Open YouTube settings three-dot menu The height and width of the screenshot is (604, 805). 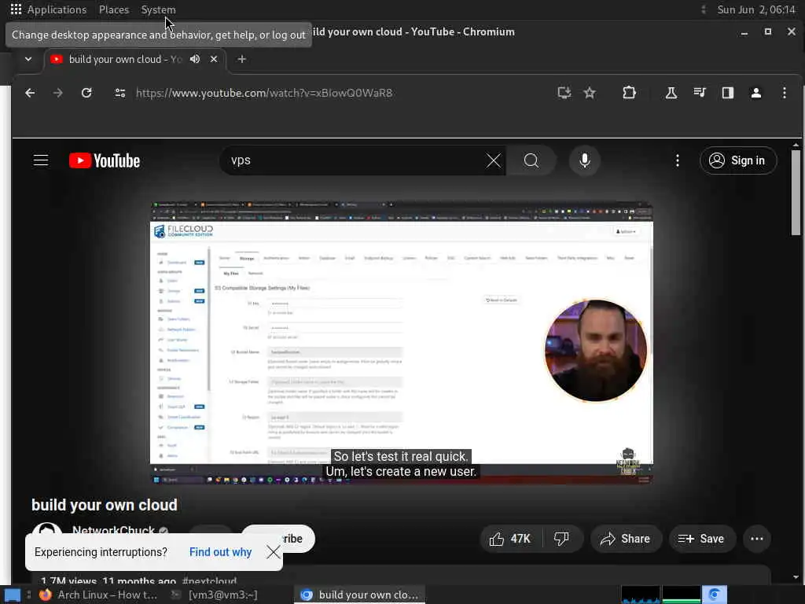[x=678, y=160]
